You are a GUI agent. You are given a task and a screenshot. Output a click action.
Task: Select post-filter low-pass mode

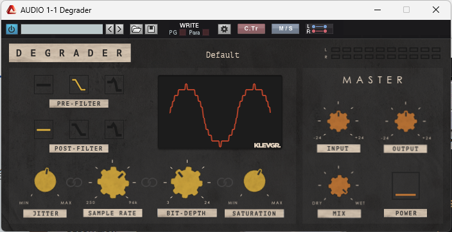pos(79,129)
